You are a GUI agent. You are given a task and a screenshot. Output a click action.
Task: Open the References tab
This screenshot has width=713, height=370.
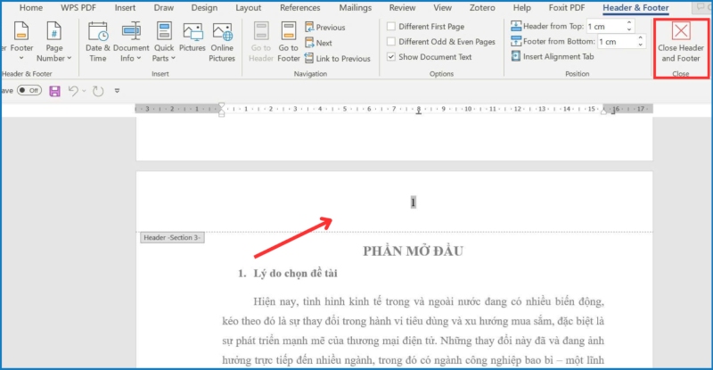pos(300,8)
